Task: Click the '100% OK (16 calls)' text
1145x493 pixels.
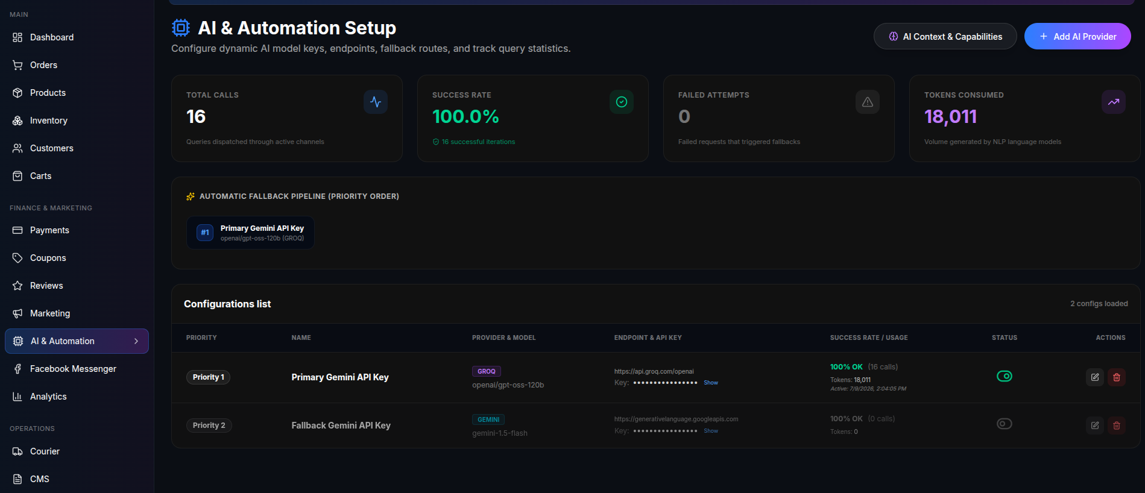Action: 864,366
